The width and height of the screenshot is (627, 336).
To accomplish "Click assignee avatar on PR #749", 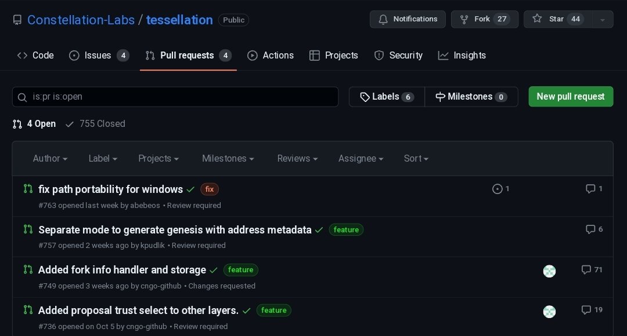I will (x=549, y=271).
